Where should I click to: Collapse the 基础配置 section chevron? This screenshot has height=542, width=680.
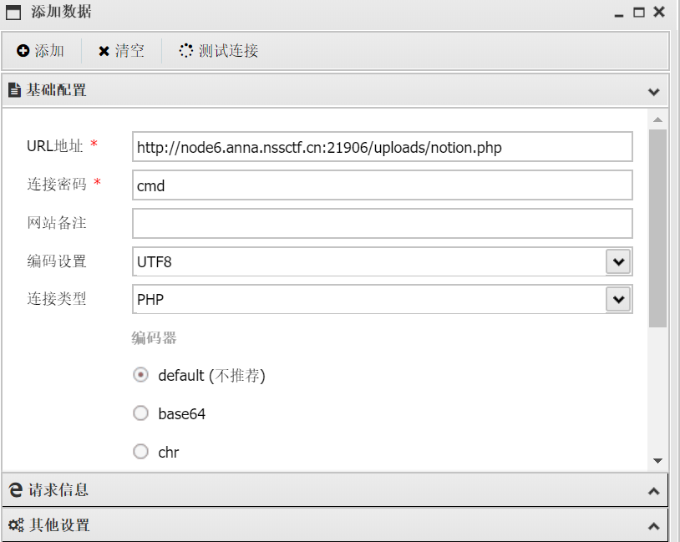(x=653, y=91)
